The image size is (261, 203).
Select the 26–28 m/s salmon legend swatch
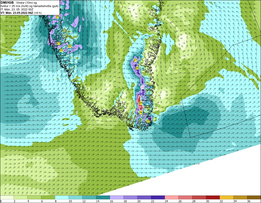185,198
